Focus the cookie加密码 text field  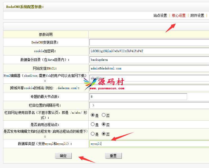[x=149, y=51]
